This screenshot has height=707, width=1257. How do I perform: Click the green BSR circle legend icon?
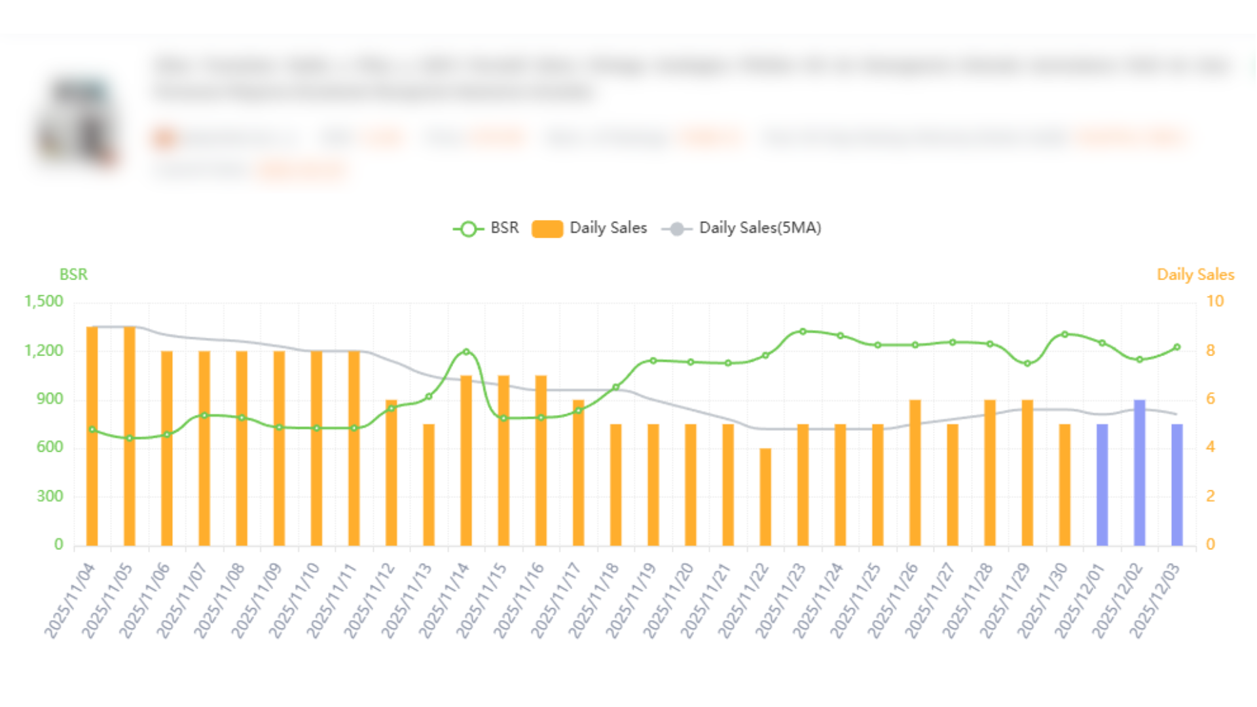(467, 228)
